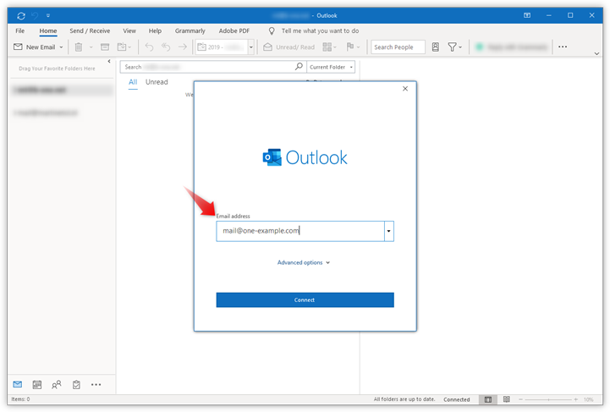610x412 pixels.
Task: Click the zoom slider track
Action: 548,399
